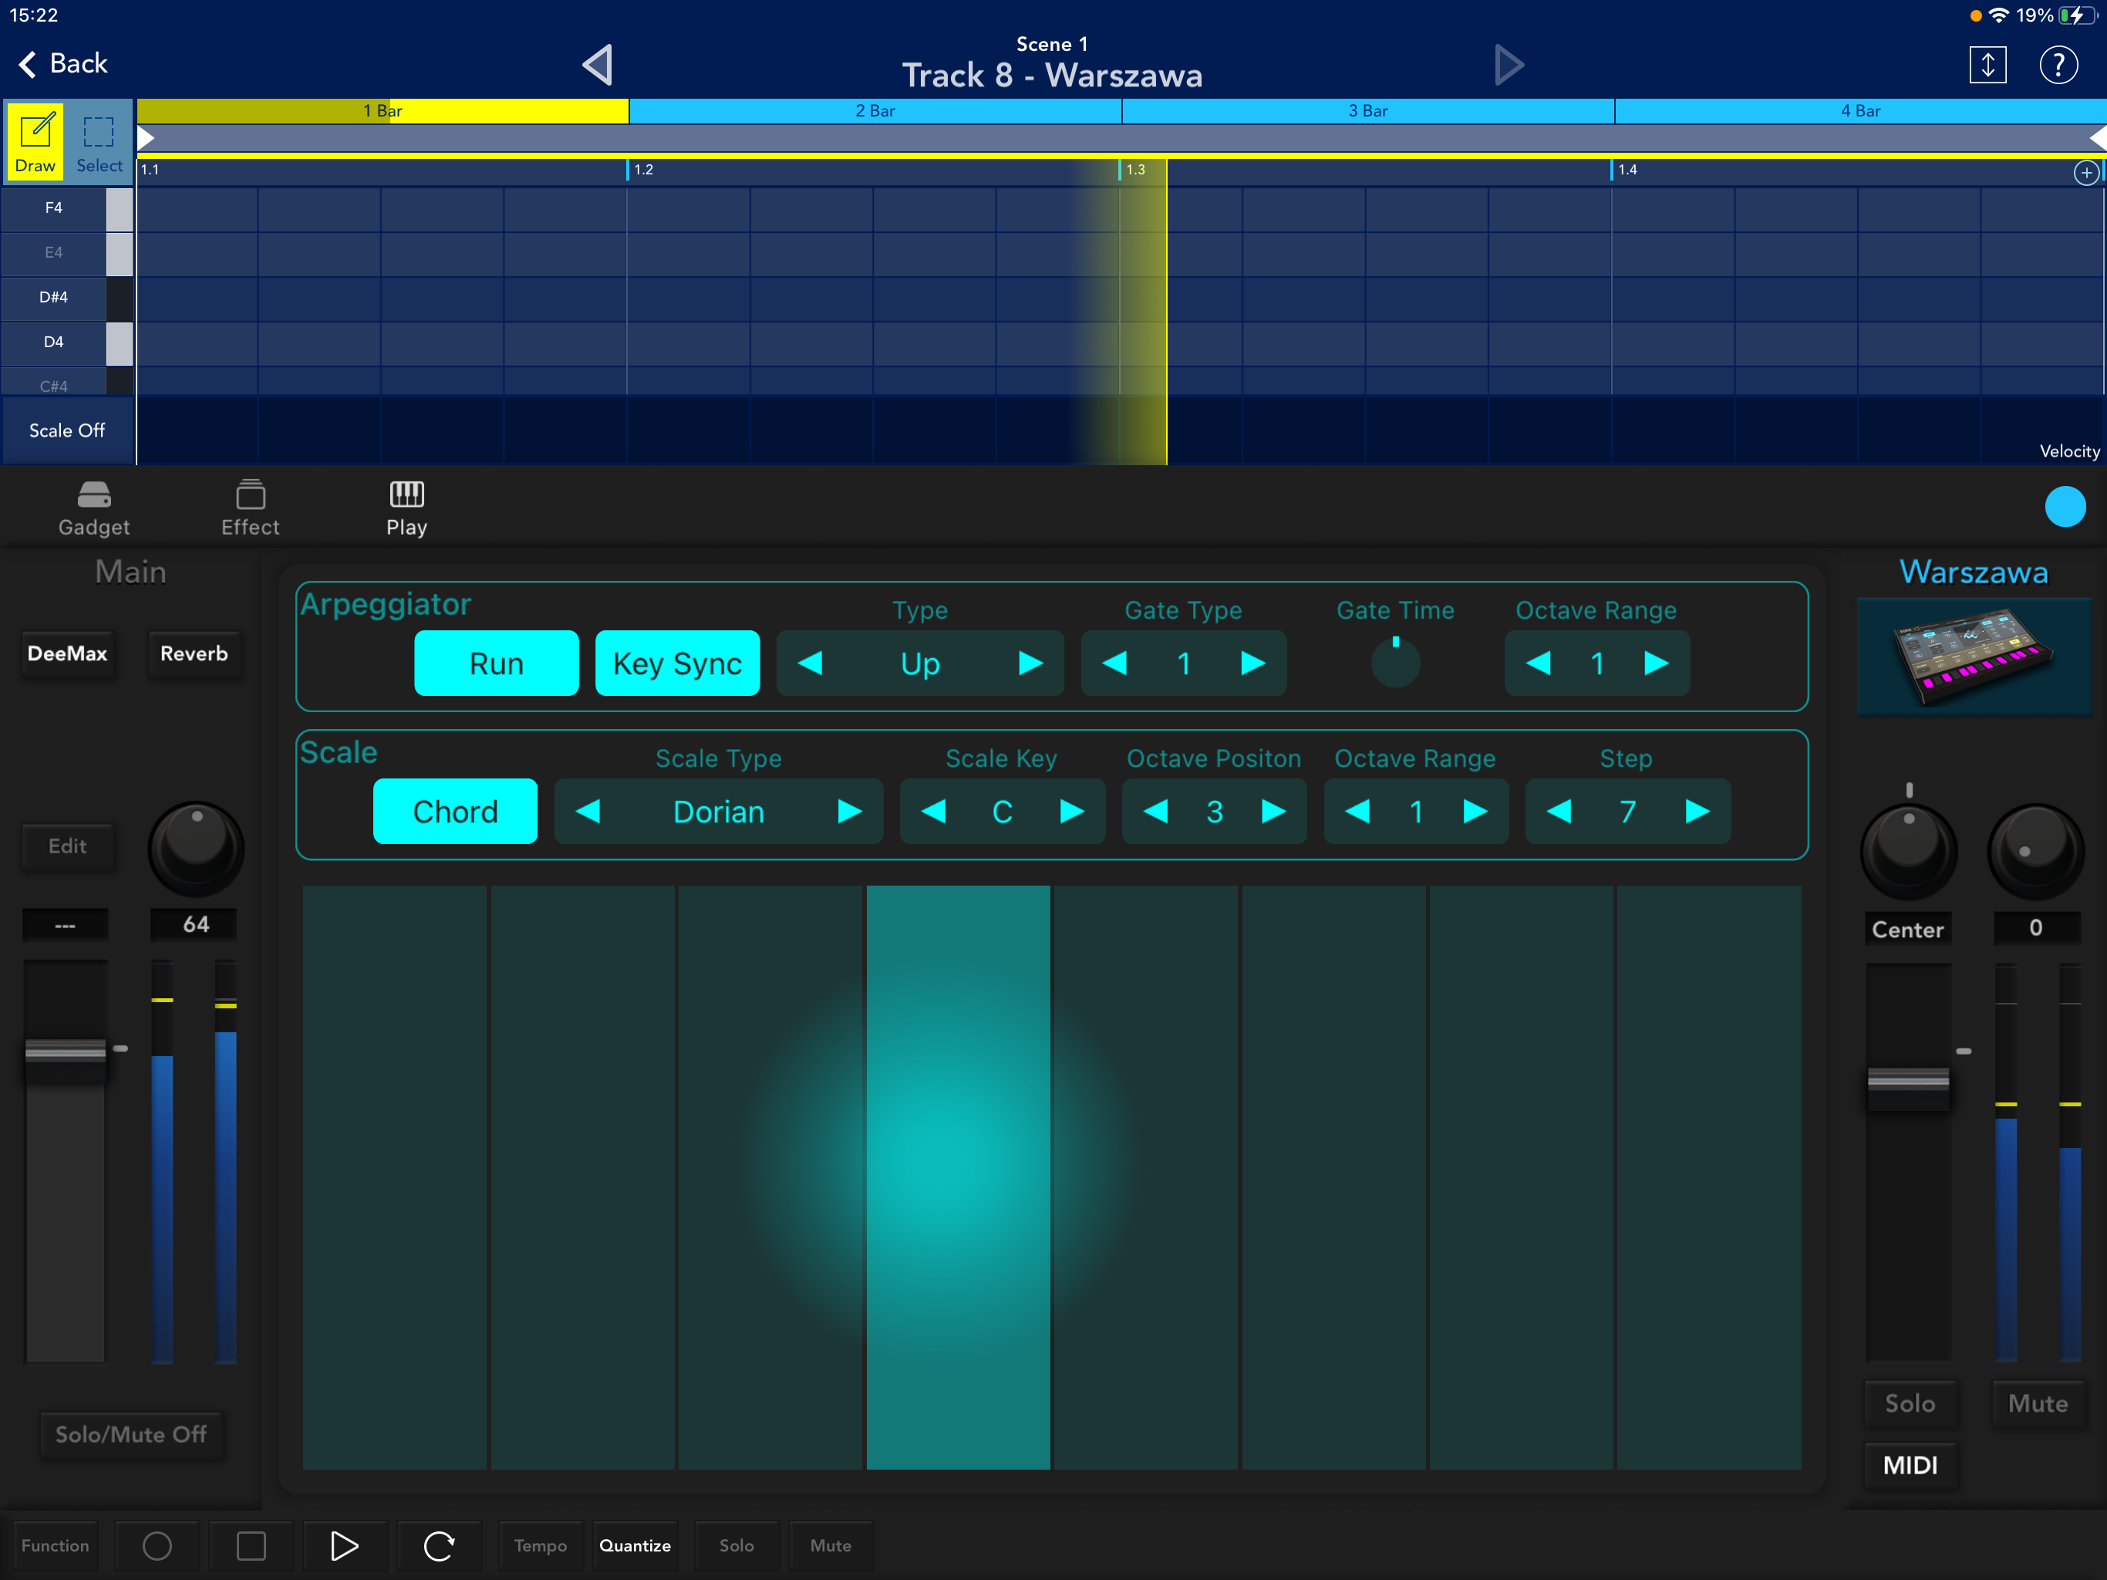Click the Edit button

[x=68, y=846]
